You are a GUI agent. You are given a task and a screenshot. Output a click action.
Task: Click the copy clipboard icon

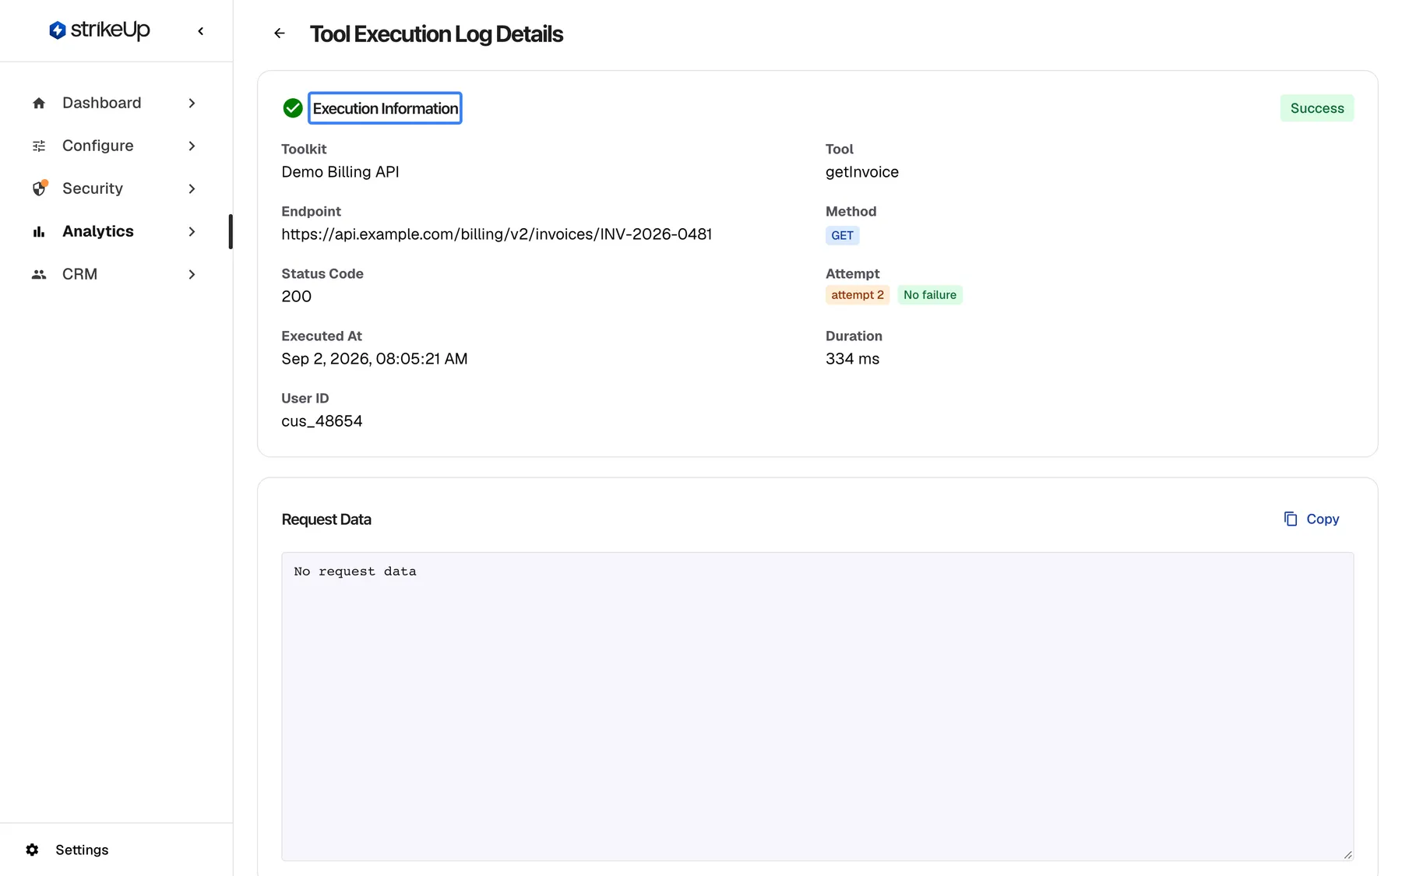[x=1291, y=519]
